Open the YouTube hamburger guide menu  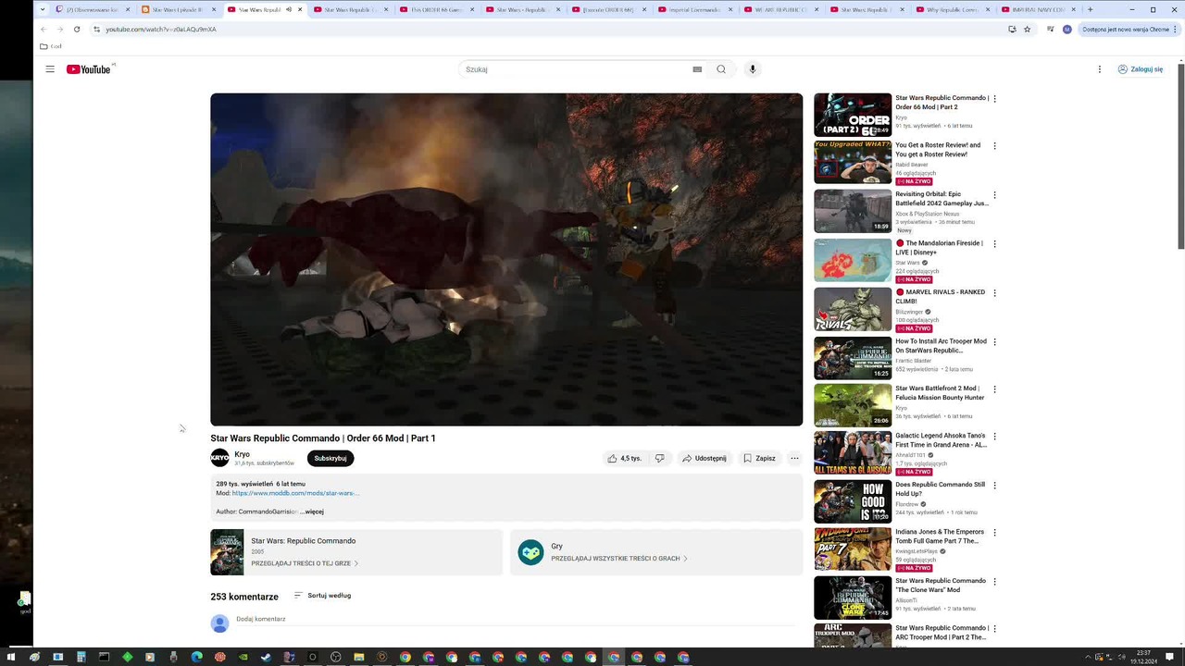coord(50,69)
